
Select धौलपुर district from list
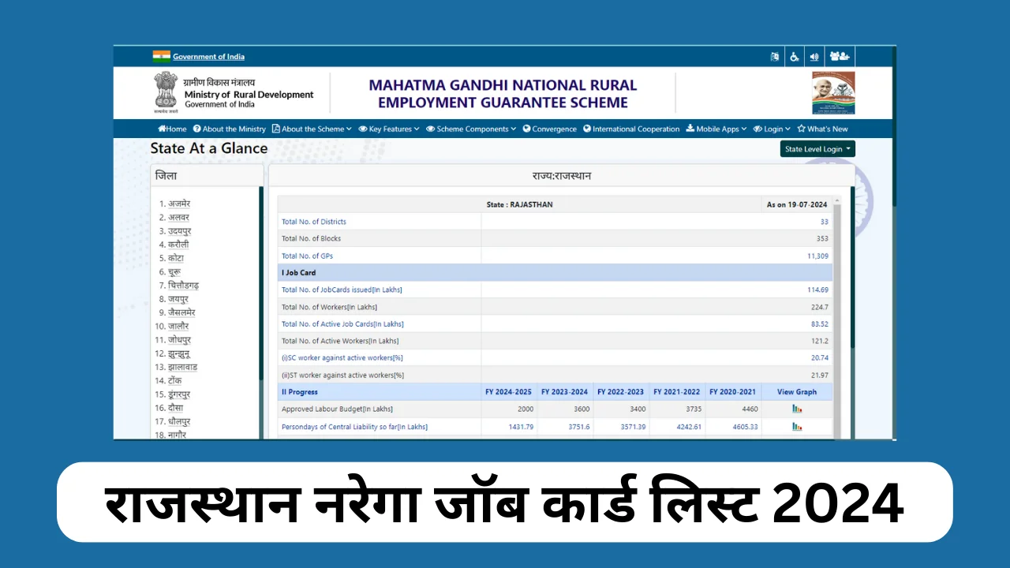pos(179,421)
